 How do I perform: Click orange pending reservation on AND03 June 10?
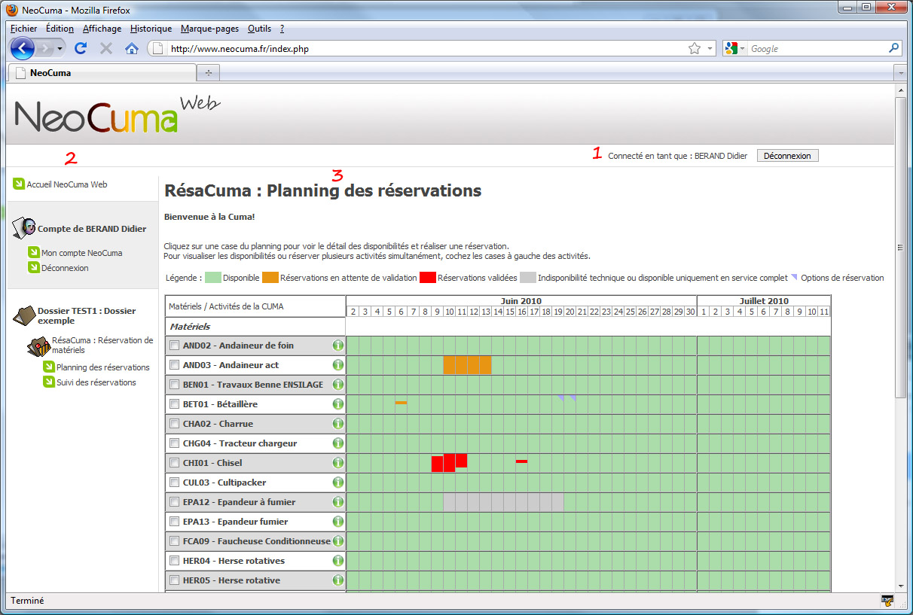(449, 365)
